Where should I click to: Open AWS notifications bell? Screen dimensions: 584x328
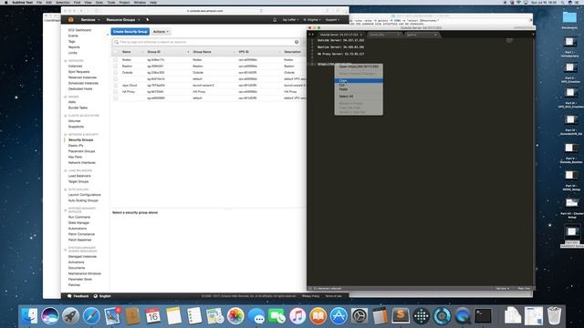pyautogui.click(x=275, y=20)
